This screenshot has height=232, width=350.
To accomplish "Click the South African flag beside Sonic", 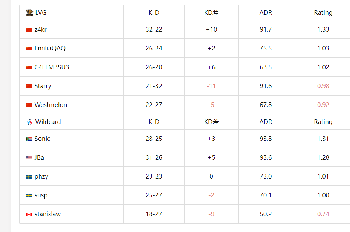I will click(29, 139).
